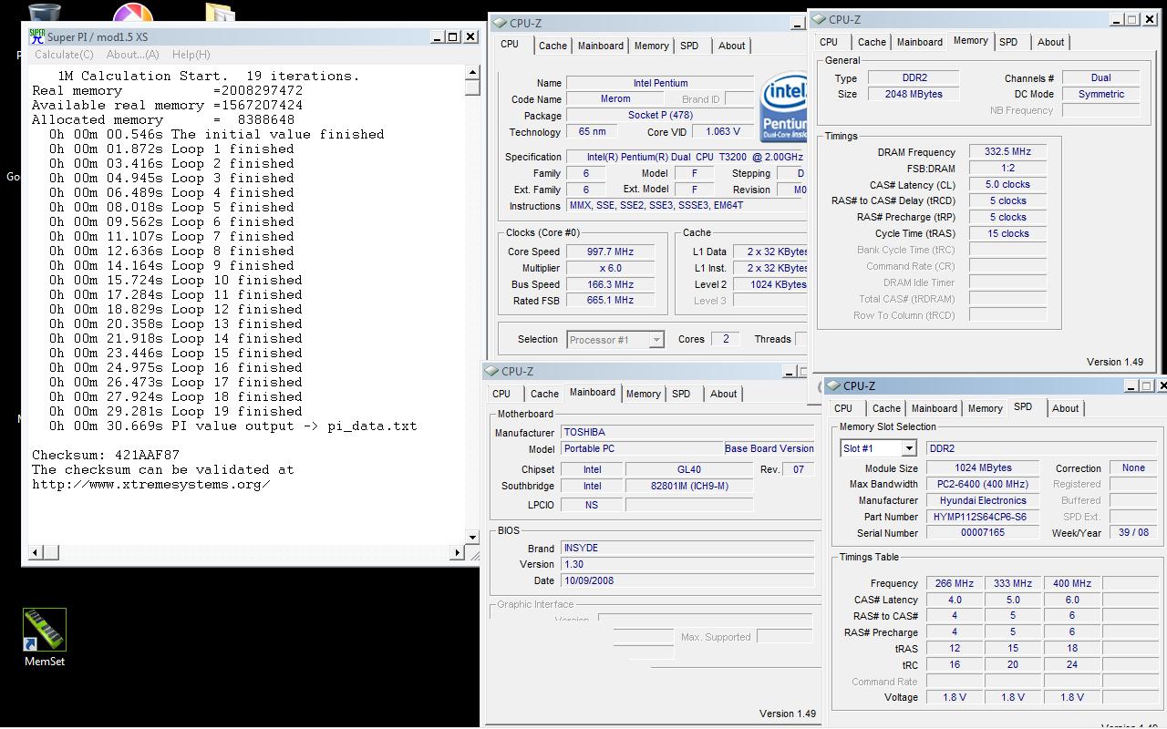Click the CPU-Z icon in SPD window title
The height and width of the screenshot is (729, 1167).
point(833,386)
